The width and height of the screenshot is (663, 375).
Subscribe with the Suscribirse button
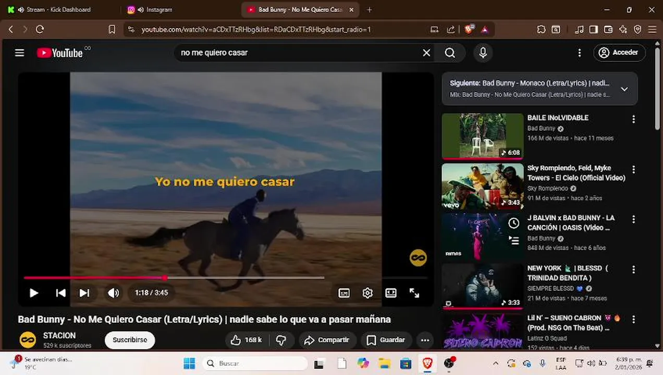click(130, 340)
